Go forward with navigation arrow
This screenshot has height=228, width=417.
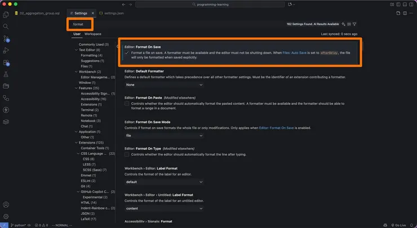coord(130,5)
